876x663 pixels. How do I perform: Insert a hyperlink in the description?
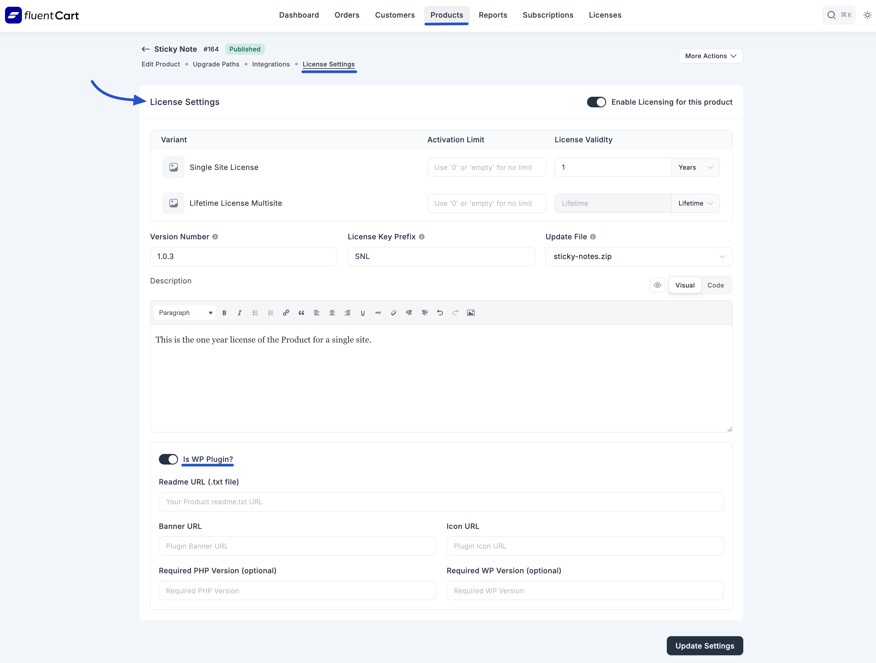tap(286, 313)
